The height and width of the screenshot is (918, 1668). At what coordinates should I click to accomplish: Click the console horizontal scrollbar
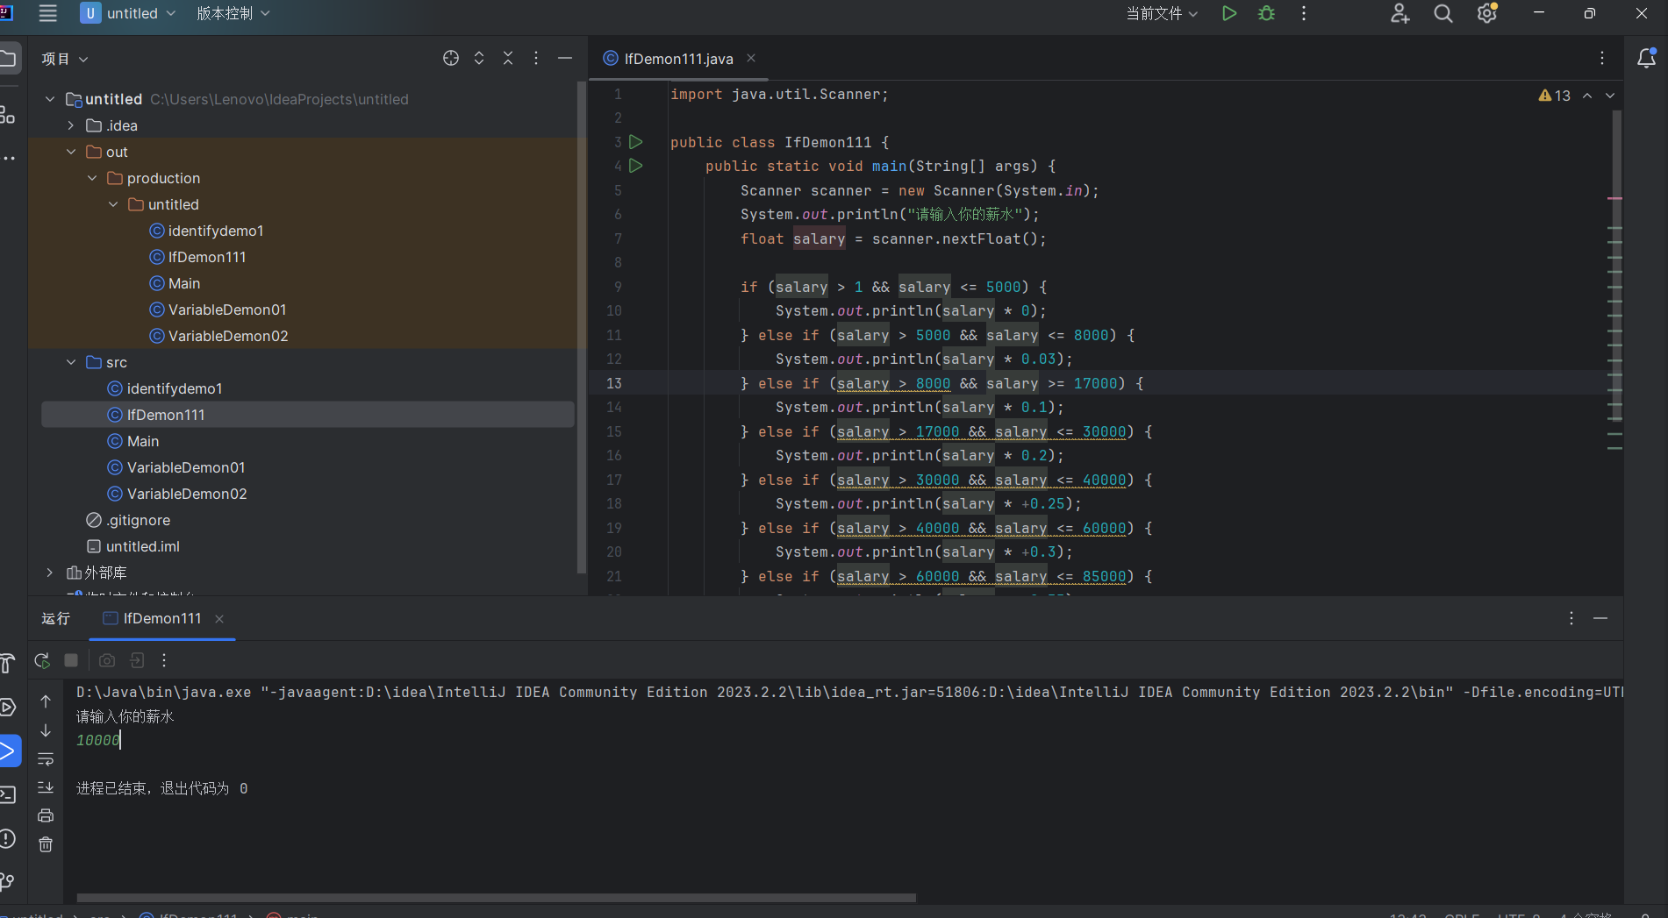point(496,898)
